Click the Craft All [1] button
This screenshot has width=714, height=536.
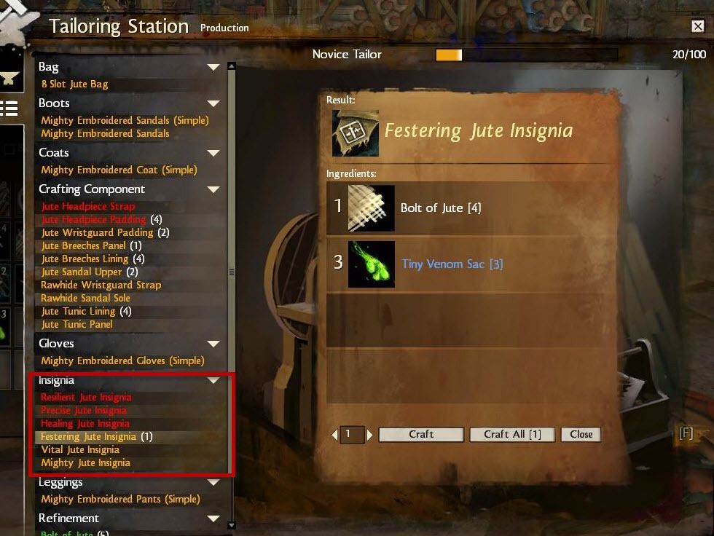point(512,434)
